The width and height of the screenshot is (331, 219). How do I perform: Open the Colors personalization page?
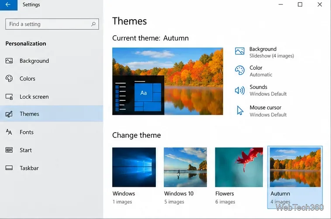52,79
